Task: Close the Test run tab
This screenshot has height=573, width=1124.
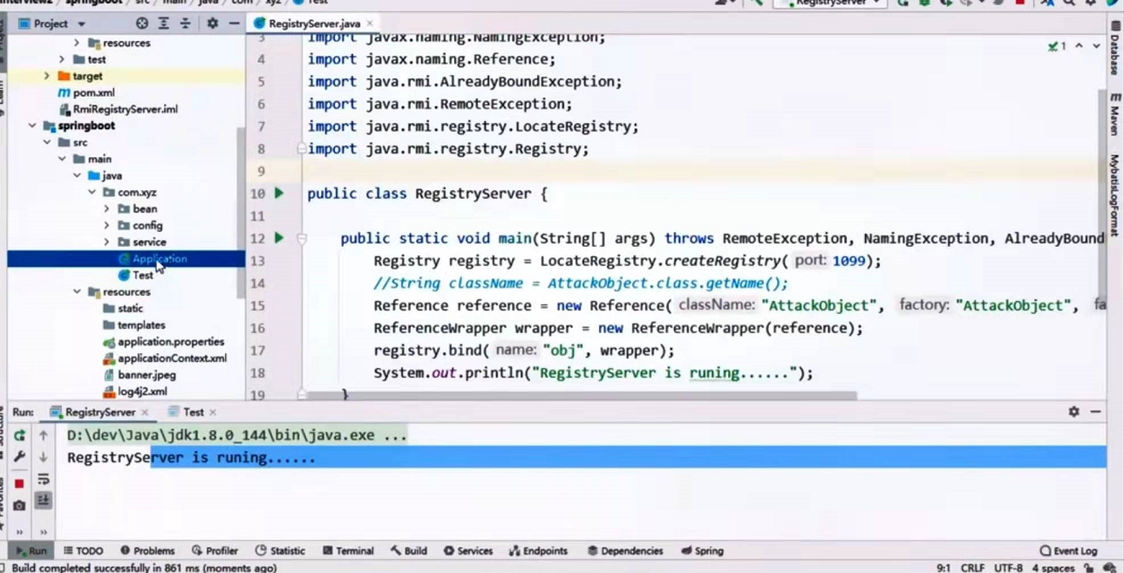Action: pyautogui.click(x=213, y=412)
